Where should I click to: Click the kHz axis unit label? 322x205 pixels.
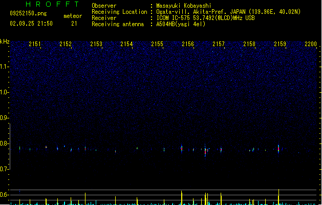coord(5,42)
